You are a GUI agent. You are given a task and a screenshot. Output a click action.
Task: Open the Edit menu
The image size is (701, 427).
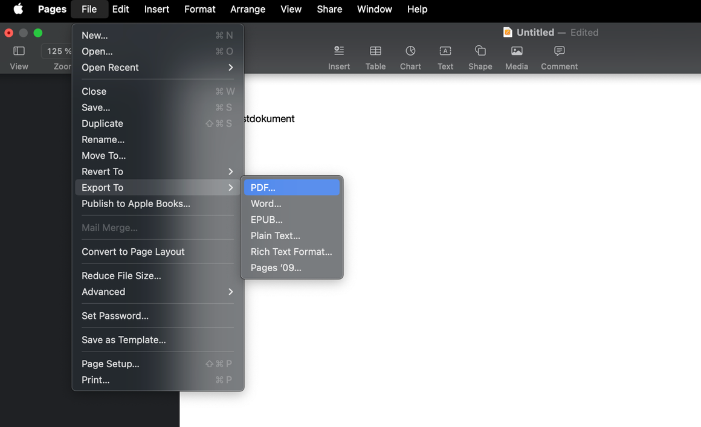coord(120,9)
